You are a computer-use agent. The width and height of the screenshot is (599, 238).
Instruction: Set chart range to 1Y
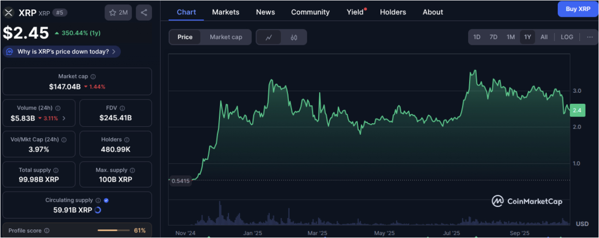(528, 37)
